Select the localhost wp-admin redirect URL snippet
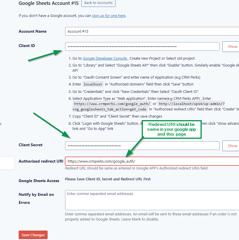The height and width of the screenshot is (240, 239). pos(149,107)
